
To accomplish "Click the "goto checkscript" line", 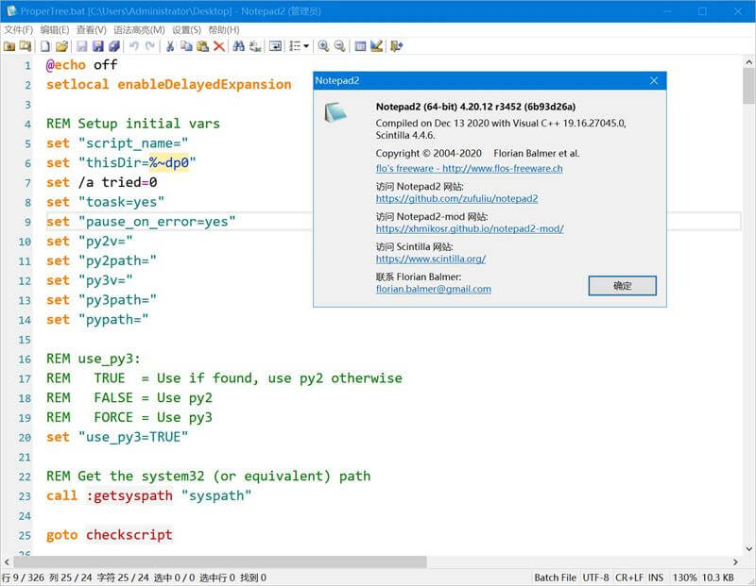I will click(109, 535).
